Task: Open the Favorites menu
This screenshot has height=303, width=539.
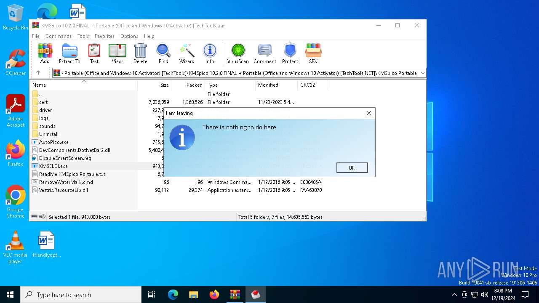Action: click(104, 36)
